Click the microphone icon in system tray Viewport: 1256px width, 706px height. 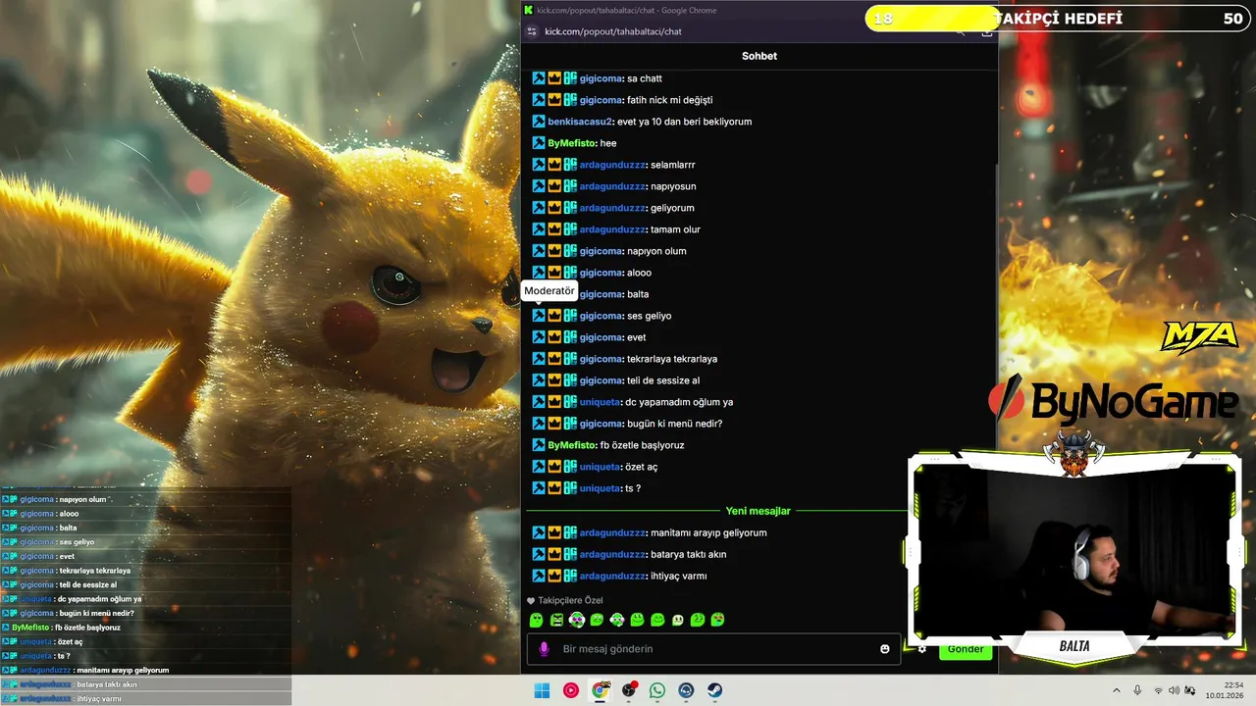[1137, 690]
